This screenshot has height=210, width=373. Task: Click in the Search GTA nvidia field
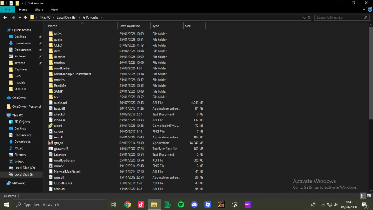(x=342, y=18)
